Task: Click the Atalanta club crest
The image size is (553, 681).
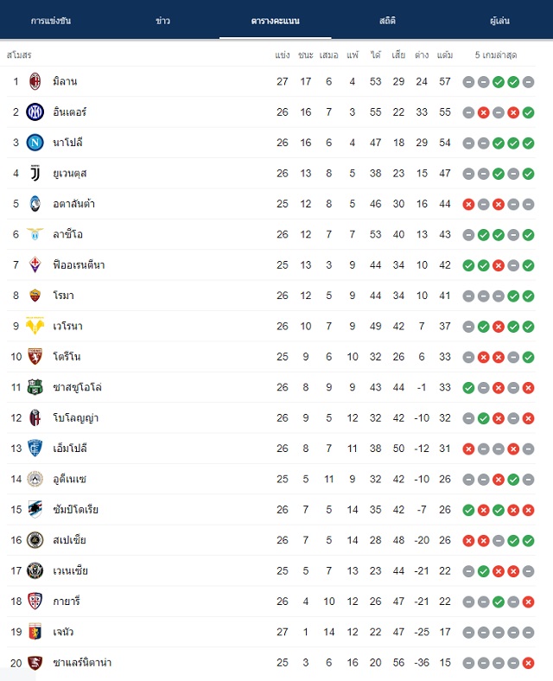Action: pos(35,204)
